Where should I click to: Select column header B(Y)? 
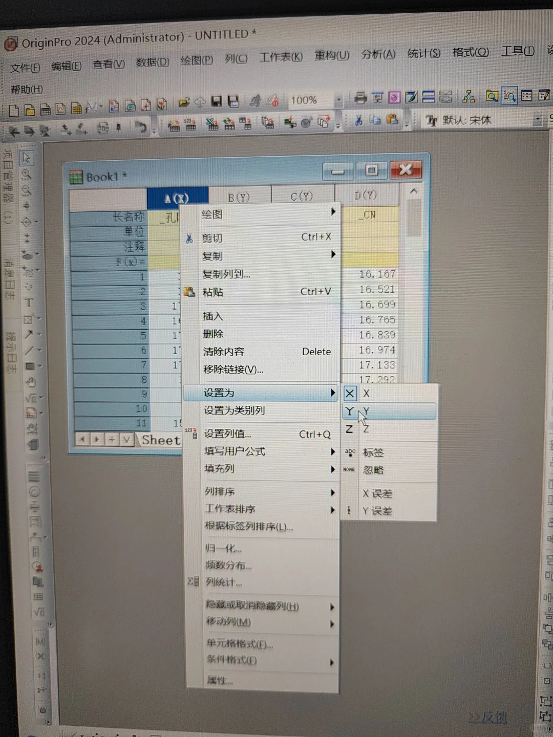point(239,198)
